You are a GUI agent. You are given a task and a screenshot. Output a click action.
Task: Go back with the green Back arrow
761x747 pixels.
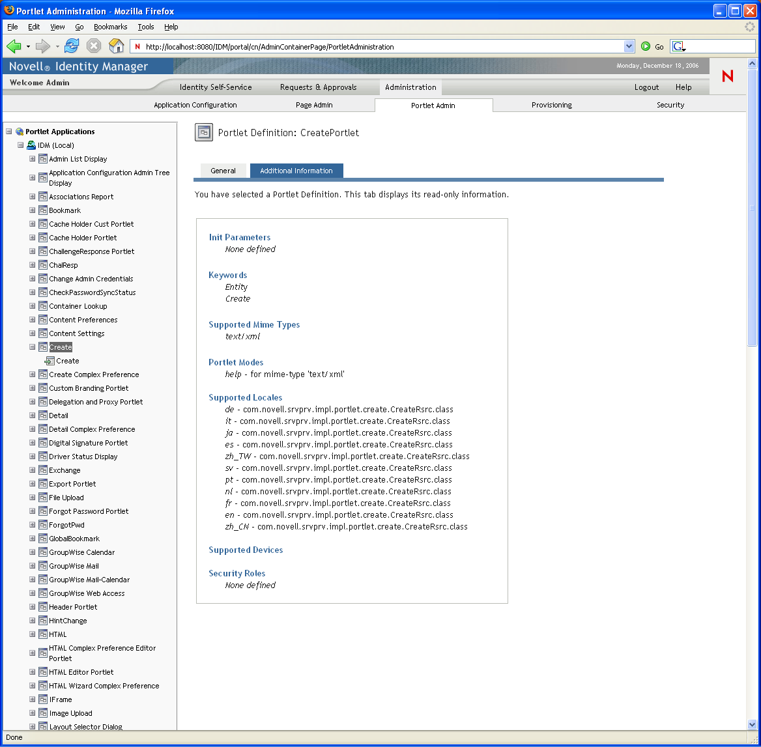[14, 47]
